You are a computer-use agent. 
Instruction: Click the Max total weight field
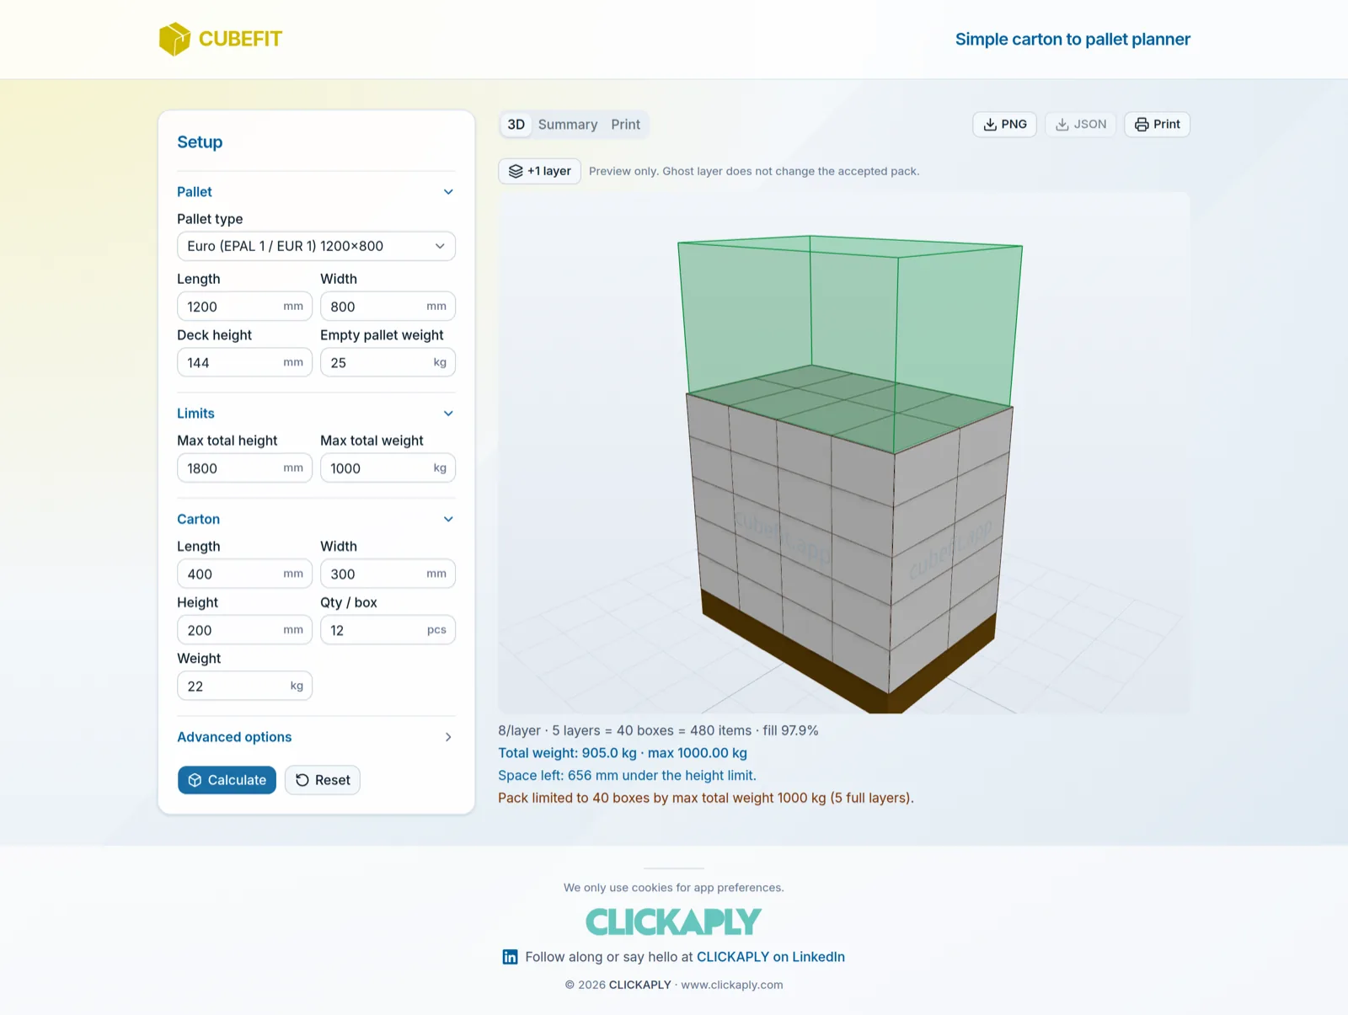pyautogui.click(x=388, y=468)
